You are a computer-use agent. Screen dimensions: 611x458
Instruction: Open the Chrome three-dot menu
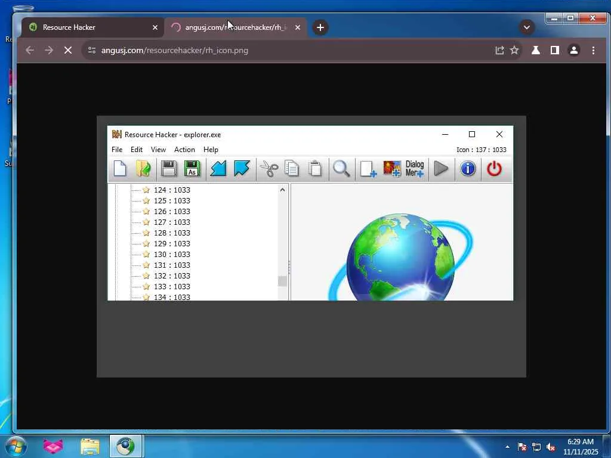(x=593, y=50)
